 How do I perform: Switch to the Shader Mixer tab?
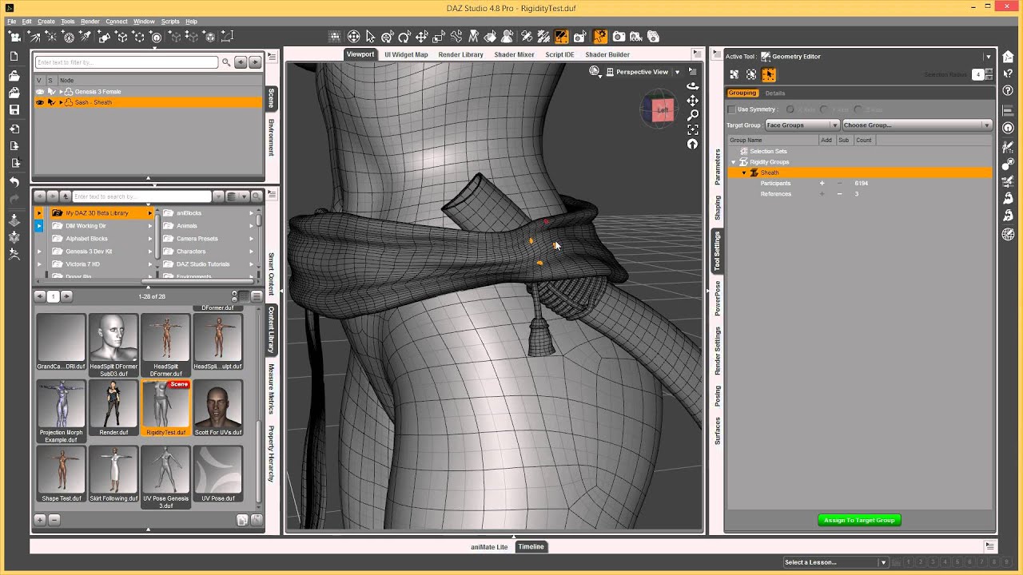click(x=514, y=54)
